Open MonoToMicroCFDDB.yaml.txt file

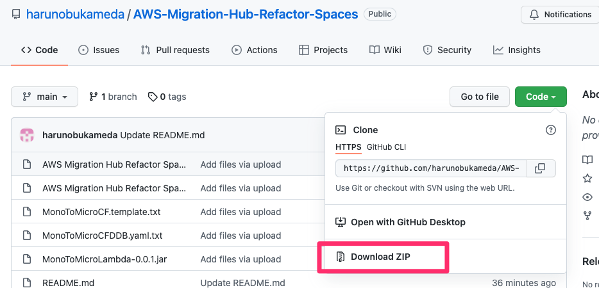(103, 236)
